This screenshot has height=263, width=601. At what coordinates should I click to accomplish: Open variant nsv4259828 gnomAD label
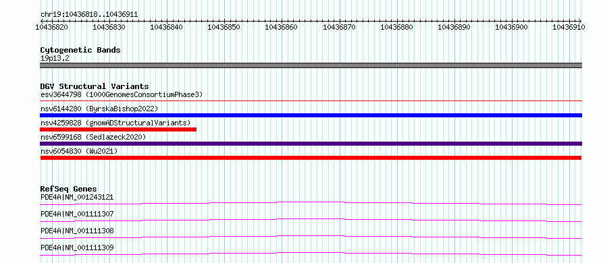pyautogui.click(x=115, y=123)
